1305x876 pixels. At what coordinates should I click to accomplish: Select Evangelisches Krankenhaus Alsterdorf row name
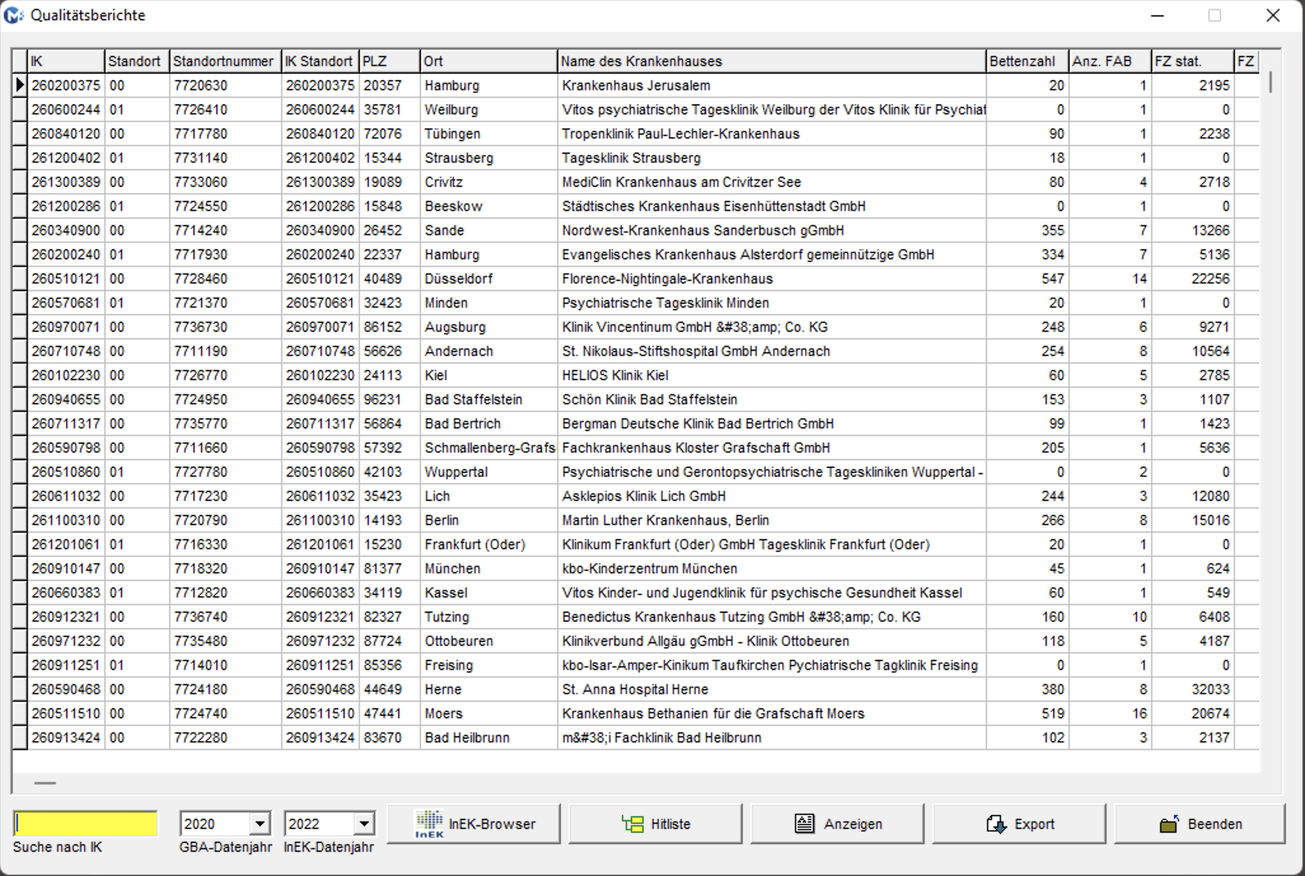(x=772, y=254)
